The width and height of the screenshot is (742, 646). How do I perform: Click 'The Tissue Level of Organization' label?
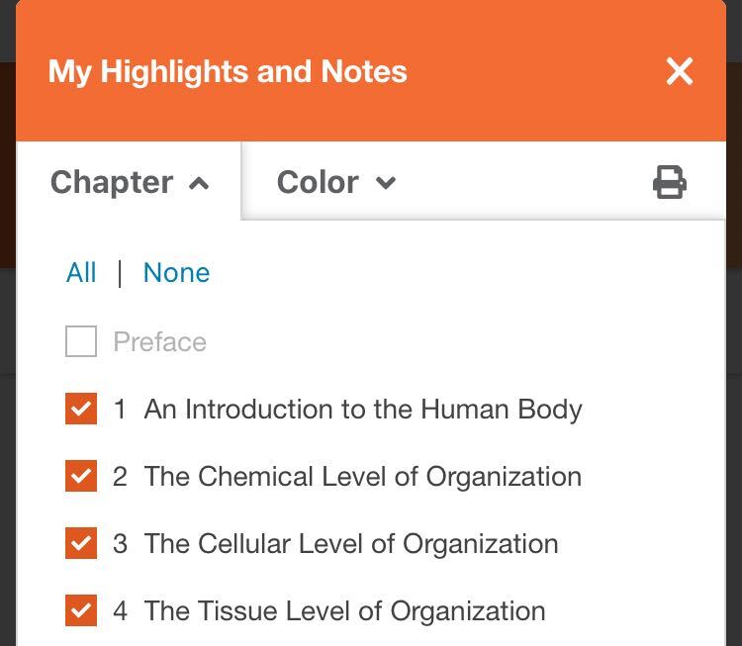click(344, 611)
